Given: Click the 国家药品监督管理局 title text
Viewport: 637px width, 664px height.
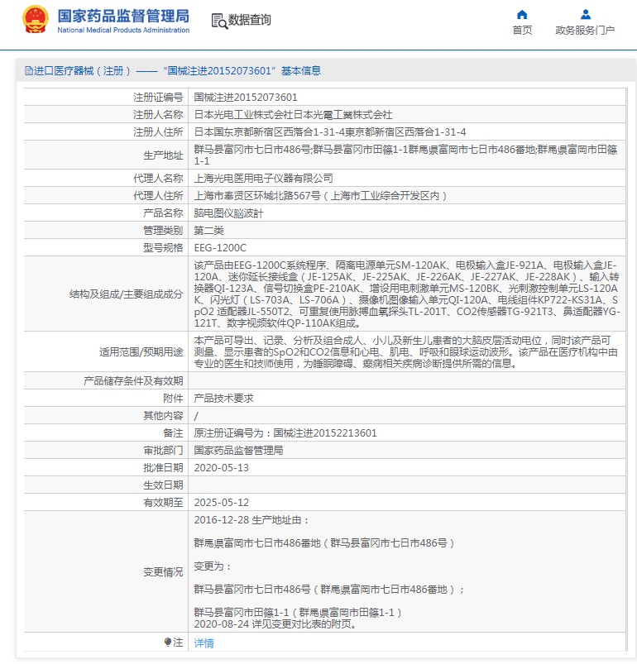Looking at the screenshot, I should pos(123,16).
